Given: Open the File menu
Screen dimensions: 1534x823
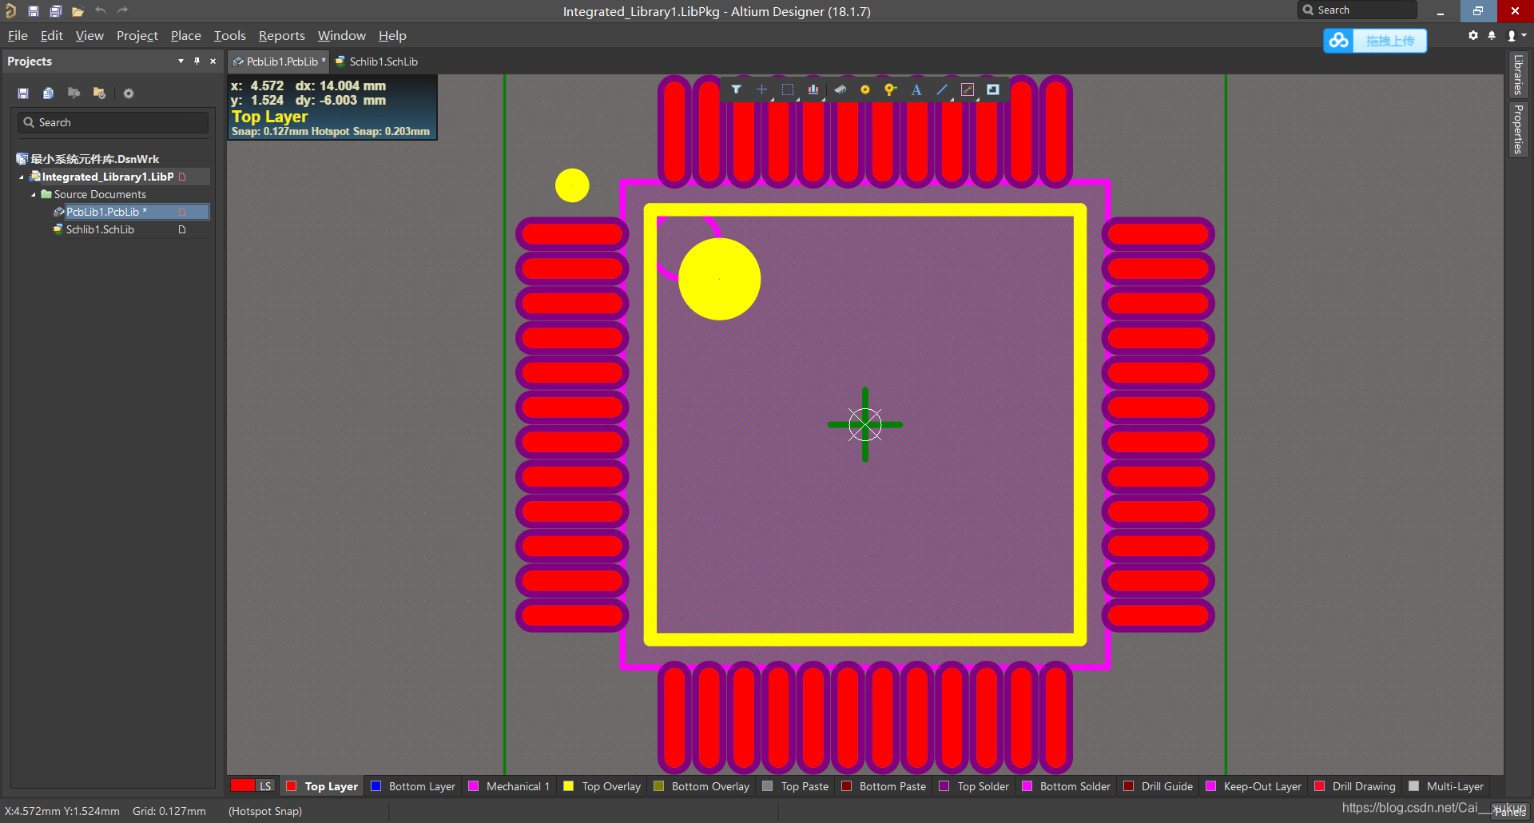Looking at the screenshot, I should point(18,36).
